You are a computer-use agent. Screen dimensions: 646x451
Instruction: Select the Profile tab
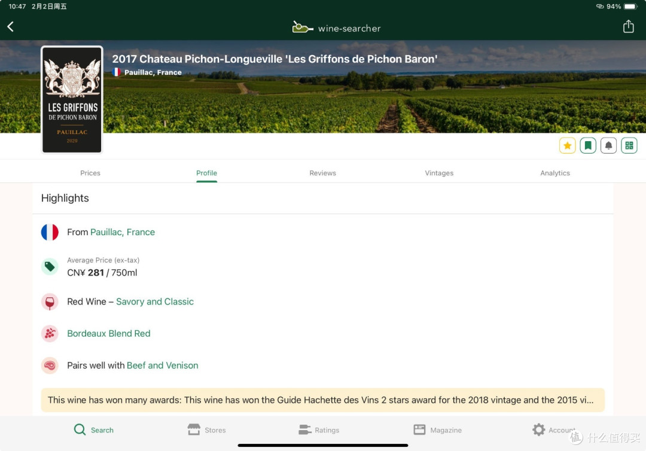tap(206, 173)
